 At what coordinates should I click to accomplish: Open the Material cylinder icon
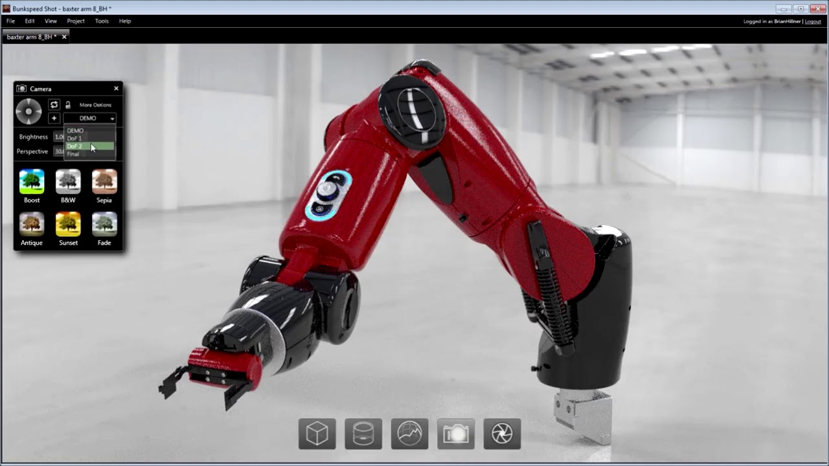point(363,434)
